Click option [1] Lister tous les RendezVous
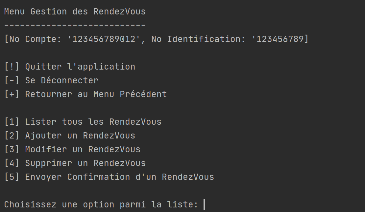The width and height of the screenshot is (365, 212). 83,122
